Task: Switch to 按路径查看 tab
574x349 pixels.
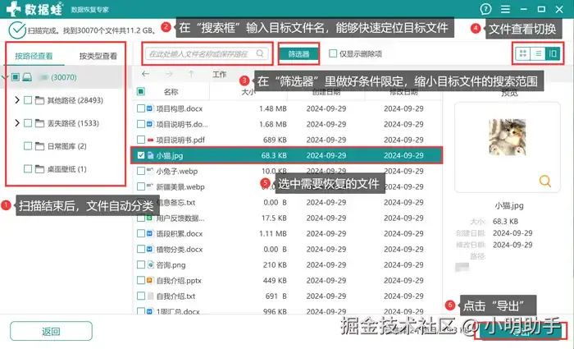Action: 34,56
